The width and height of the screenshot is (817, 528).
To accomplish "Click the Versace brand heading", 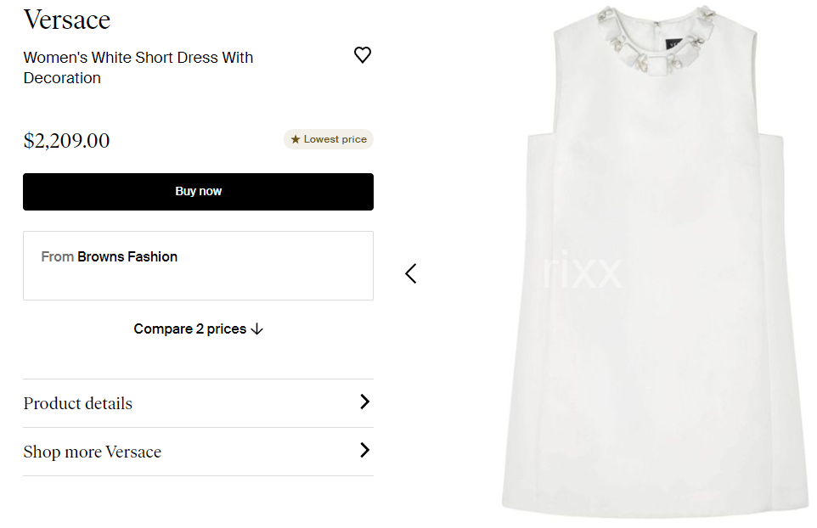I will coord(67,19).
